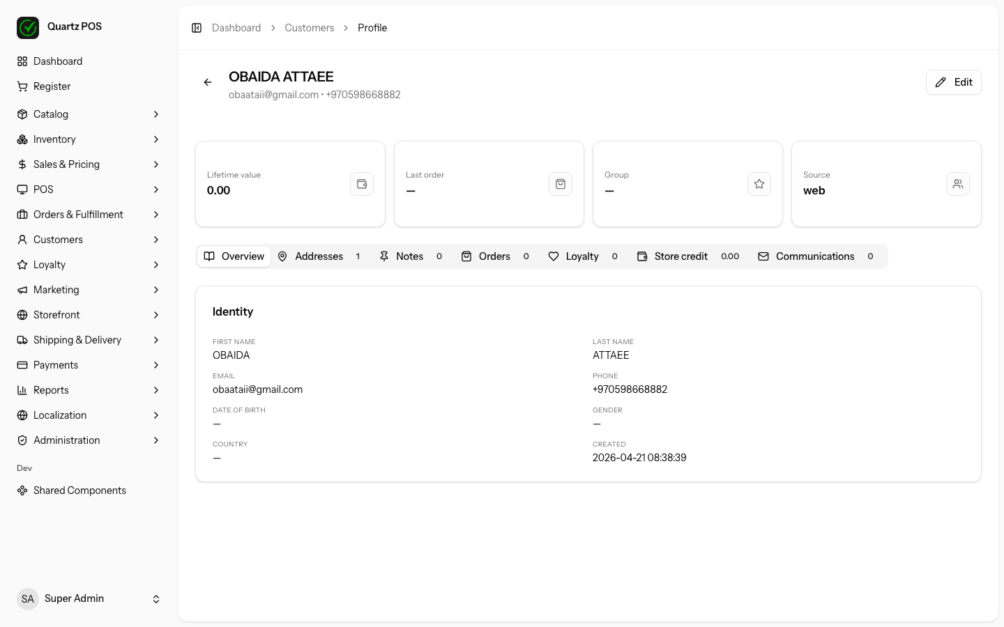Click the Catalog box icon
The width and height of the screenshot is (1004, 627).
tap(22, 114)
